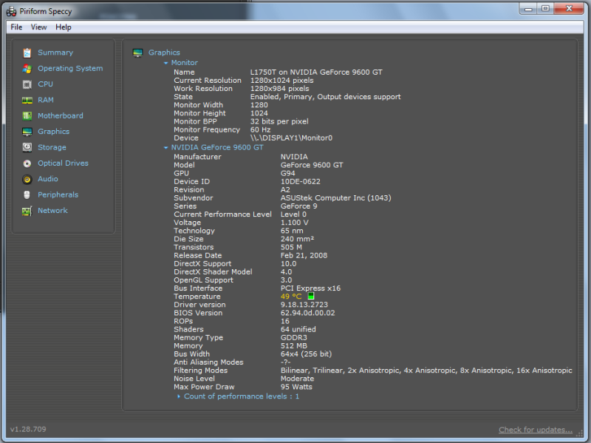
Task: Click the Die Size 240 mm² value
Action: (x=297, y=239)
